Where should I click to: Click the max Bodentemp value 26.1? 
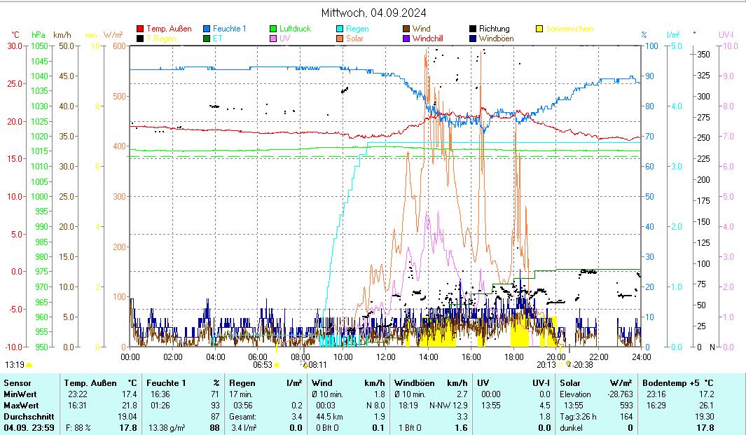click(x=706, y=406)
